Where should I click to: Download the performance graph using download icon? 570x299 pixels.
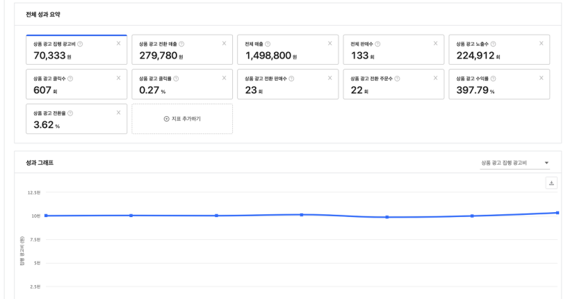pos(553,183)
